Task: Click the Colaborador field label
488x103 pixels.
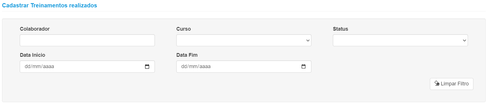Action: tap(35, 29)
